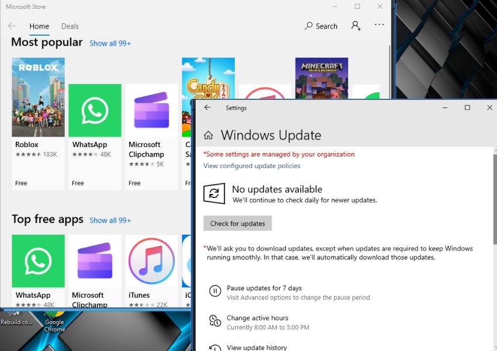Maximize the Settings window
This screenshot has width=497, height=351.
467,108
